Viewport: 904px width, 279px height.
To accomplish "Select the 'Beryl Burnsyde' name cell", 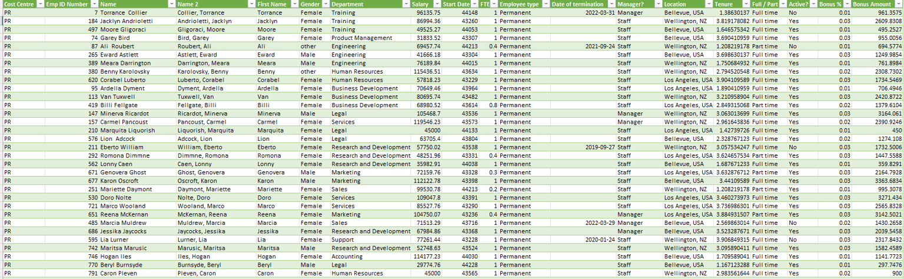I will (137, 265).
